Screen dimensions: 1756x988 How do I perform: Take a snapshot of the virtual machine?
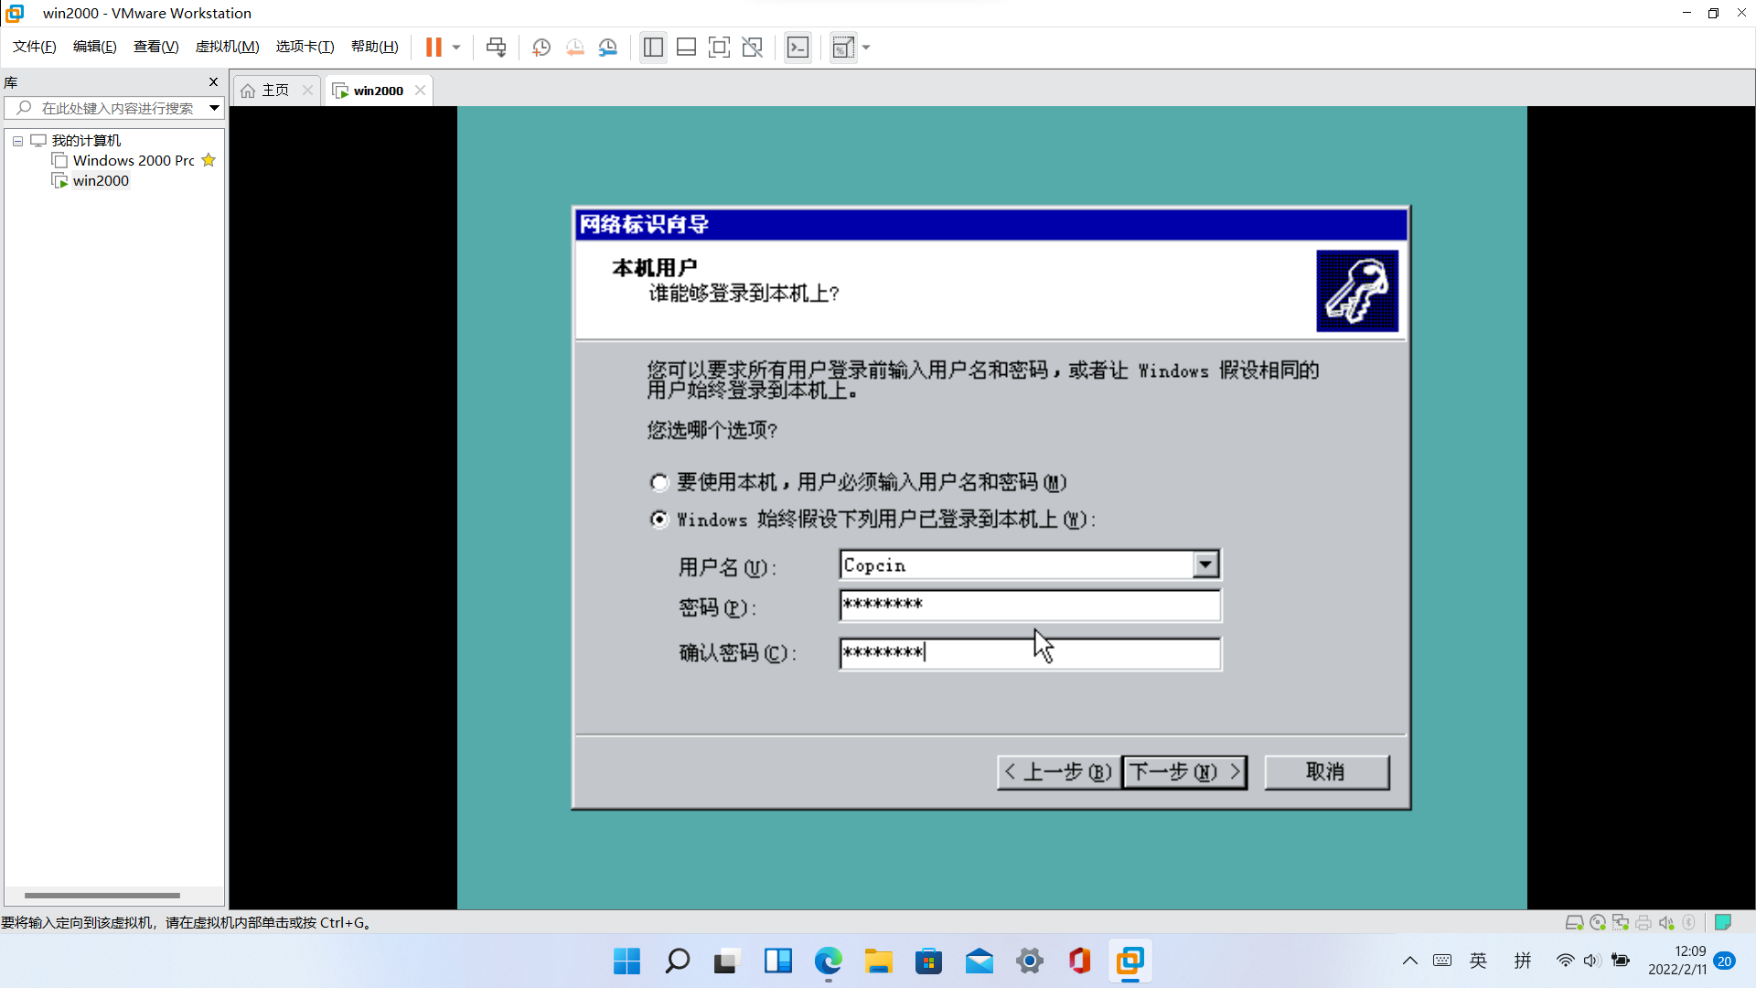[x=541, y=47]
